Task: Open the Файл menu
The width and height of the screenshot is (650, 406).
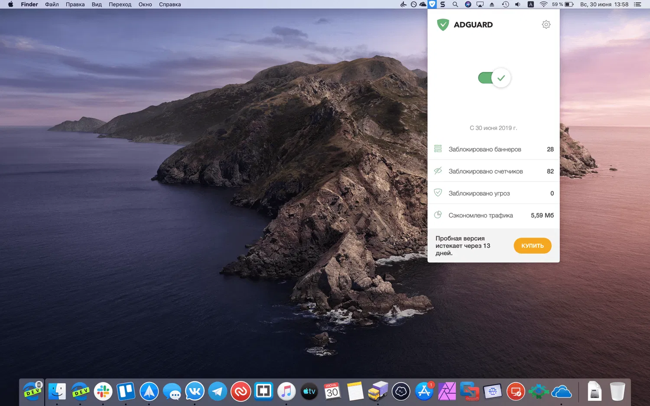Action: pos(52,4)
